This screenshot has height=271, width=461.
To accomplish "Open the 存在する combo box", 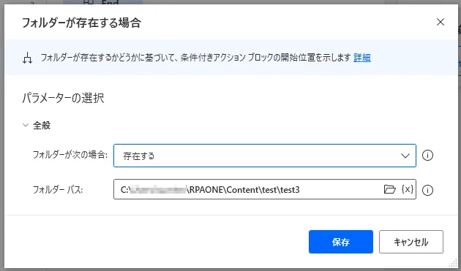I will pyautogui.click(x=265, y=156).
